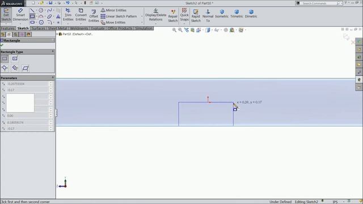Click Previous View icon
363x204 pixels.
point(187,30)
